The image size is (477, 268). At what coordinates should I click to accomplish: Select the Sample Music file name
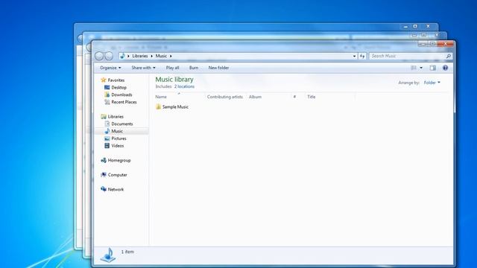pos(176,107)
